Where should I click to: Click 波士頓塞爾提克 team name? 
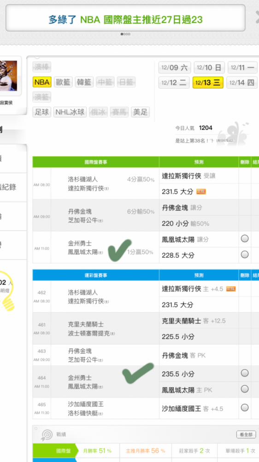coord(89,333)
